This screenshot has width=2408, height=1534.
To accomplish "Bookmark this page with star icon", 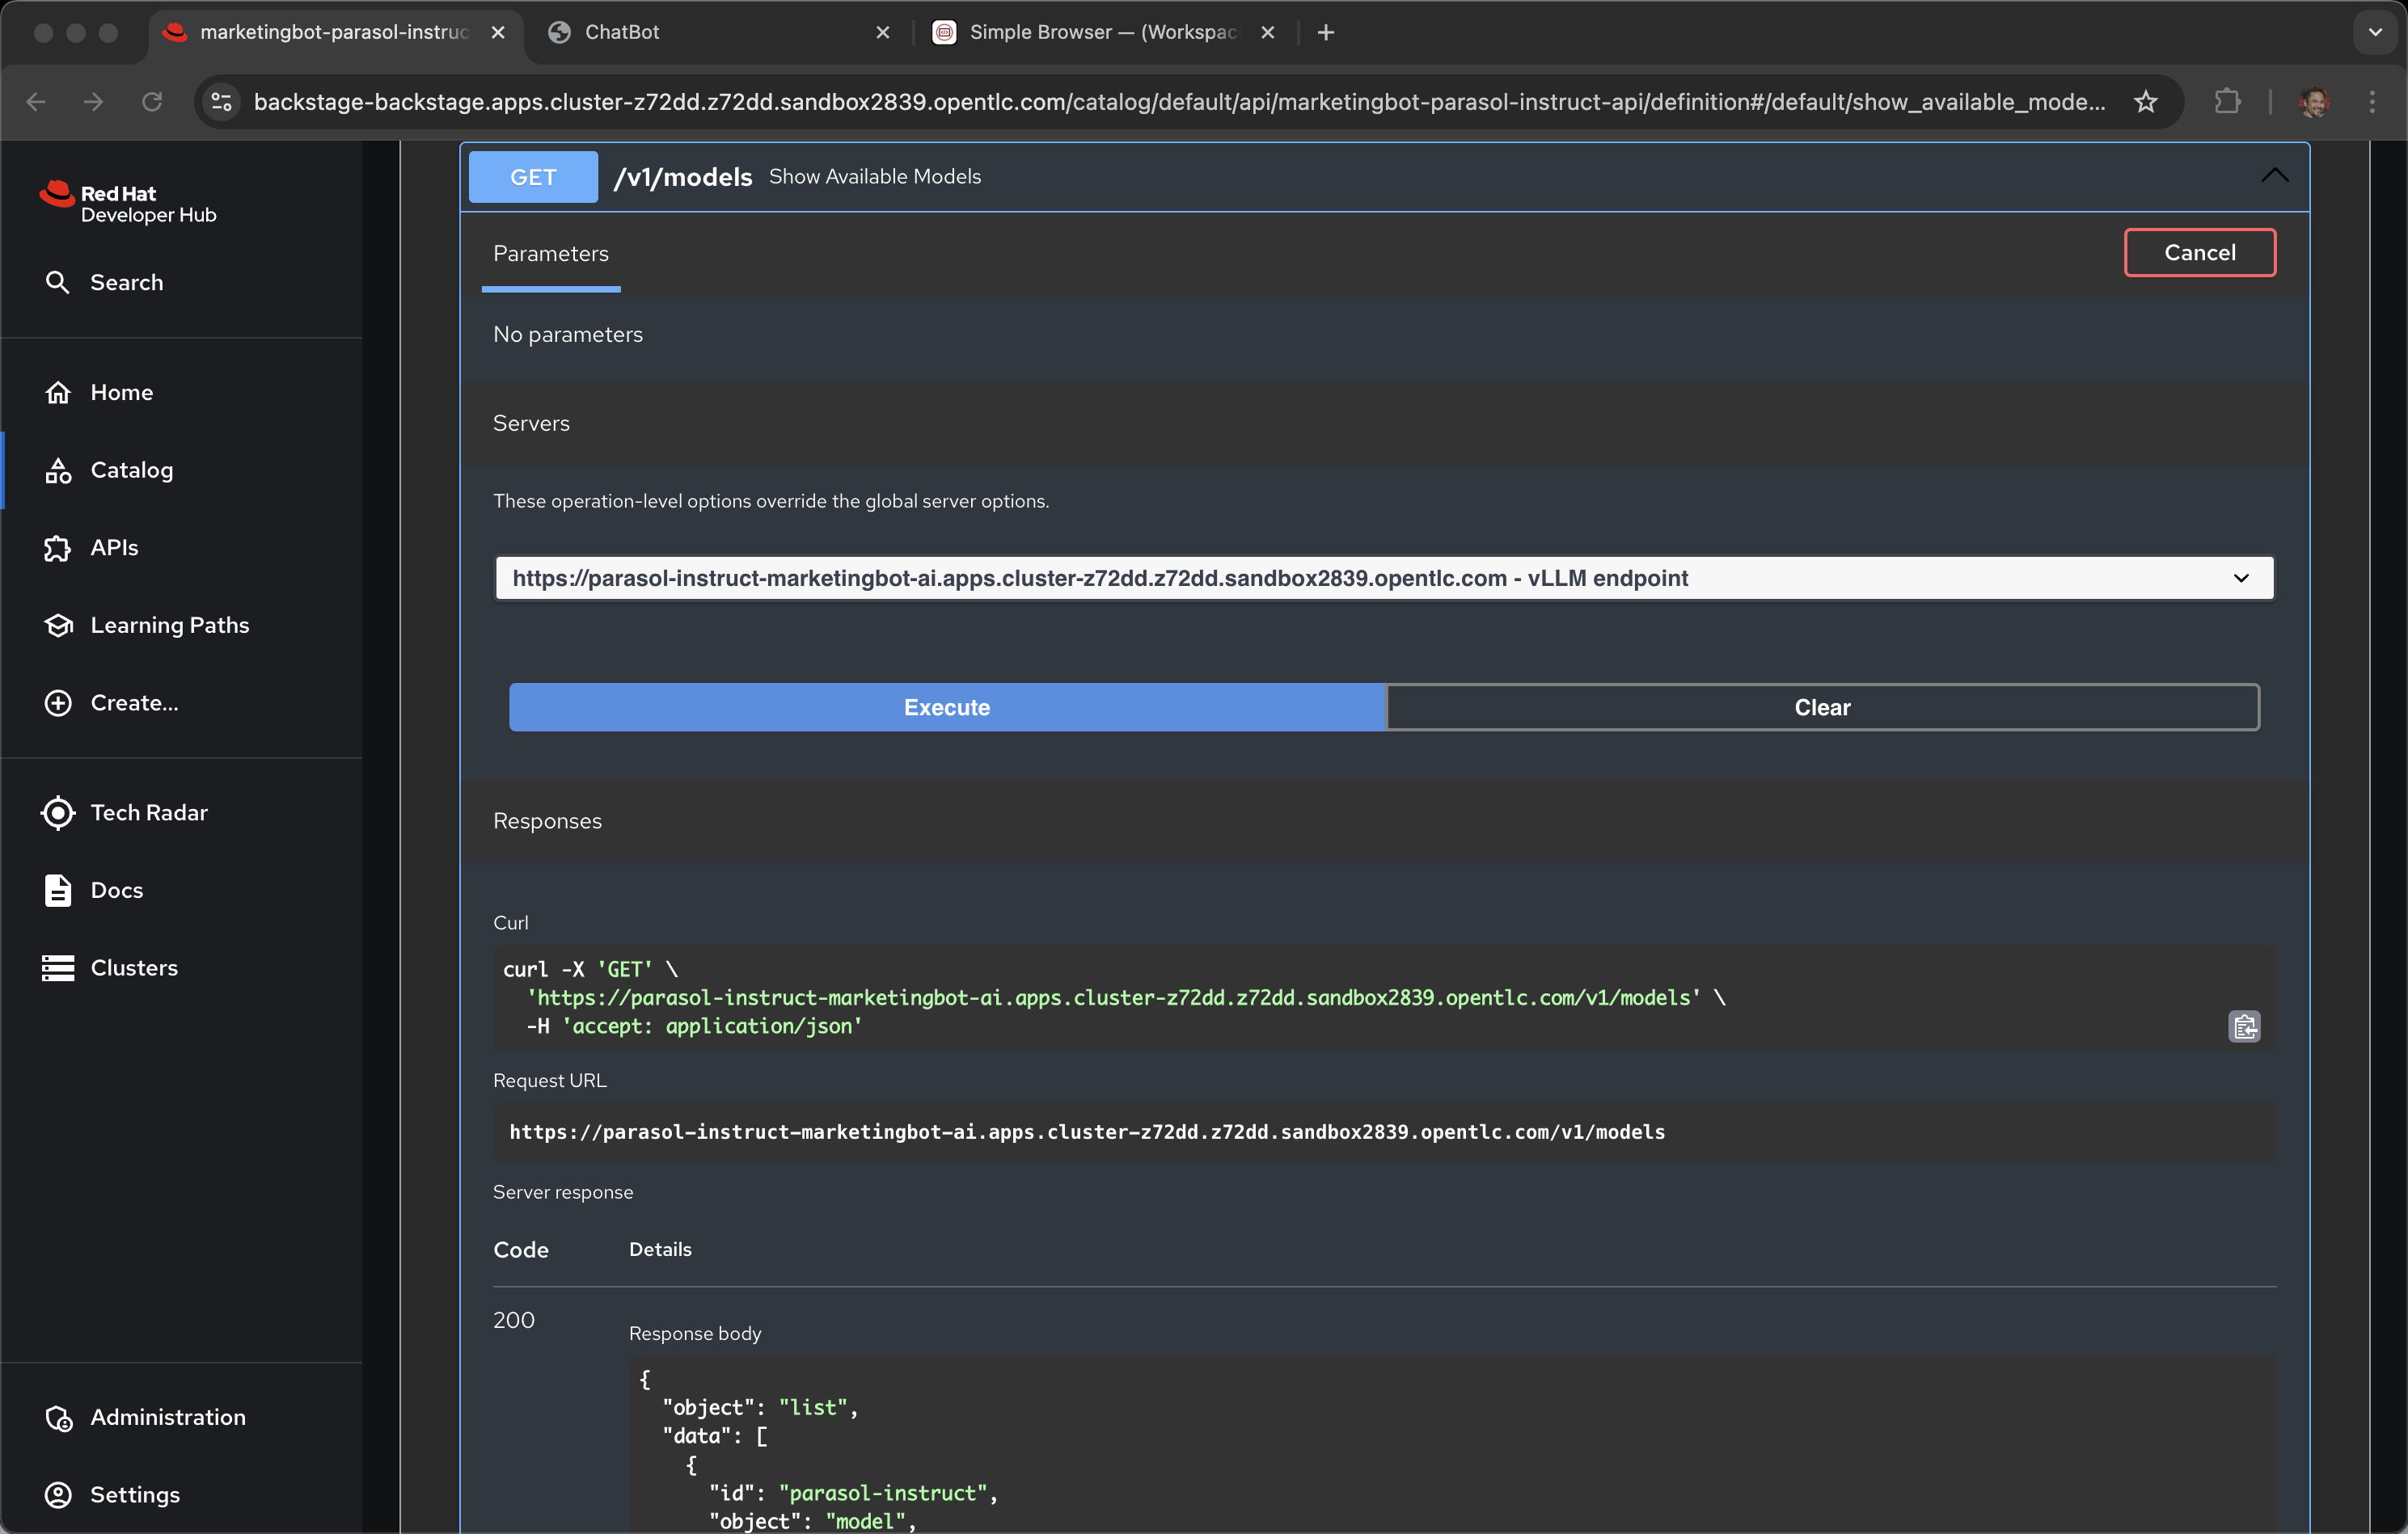I will tap(2145, 102).
